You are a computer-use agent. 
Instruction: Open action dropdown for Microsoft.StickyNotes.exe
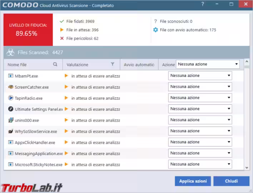pos(200,164)
